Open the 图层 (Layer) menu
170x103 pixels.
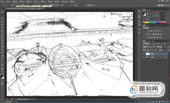(29, 2)
